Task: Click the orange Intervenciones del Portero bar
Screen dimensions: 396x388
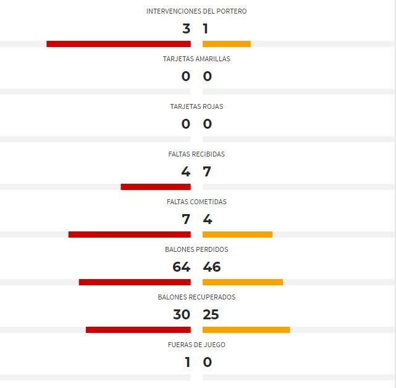Action: click(227, 44)
